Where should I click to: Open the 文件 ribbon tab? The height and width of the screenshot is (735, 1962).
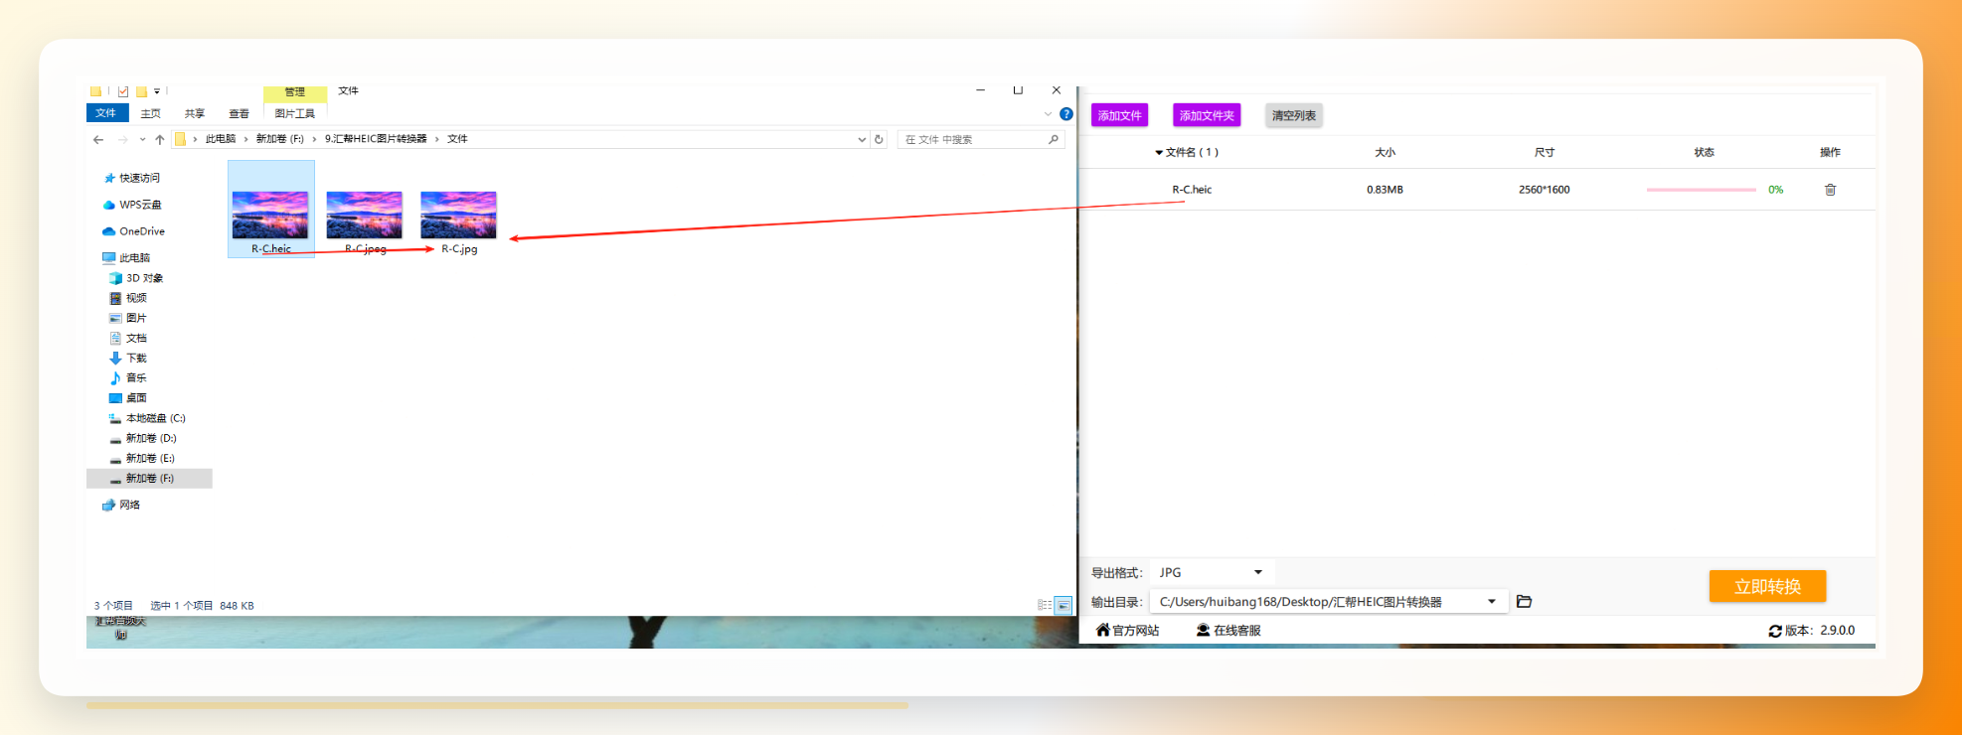pos(106,113)
